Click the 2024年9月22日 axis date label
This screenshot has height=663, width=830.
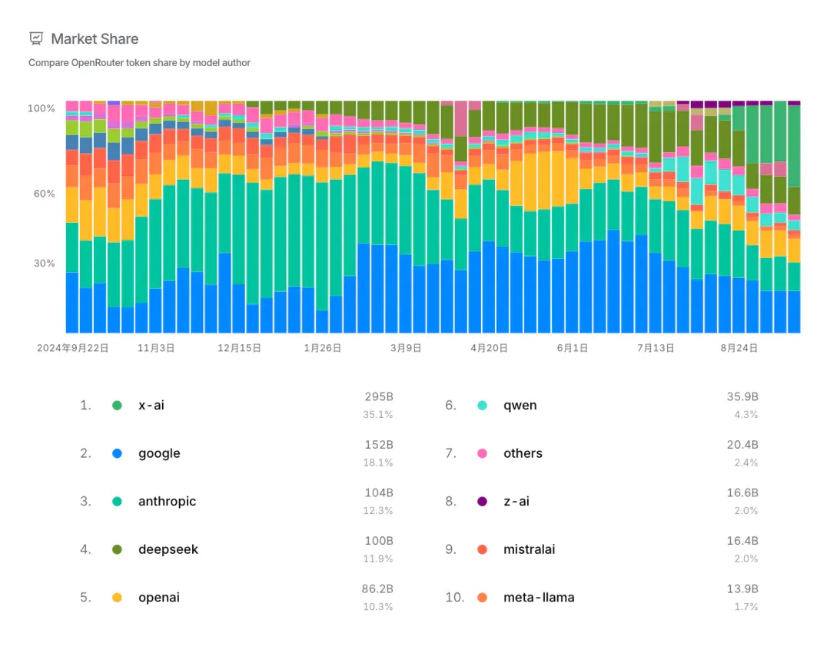pyautogui.click(x=72, y=348)
